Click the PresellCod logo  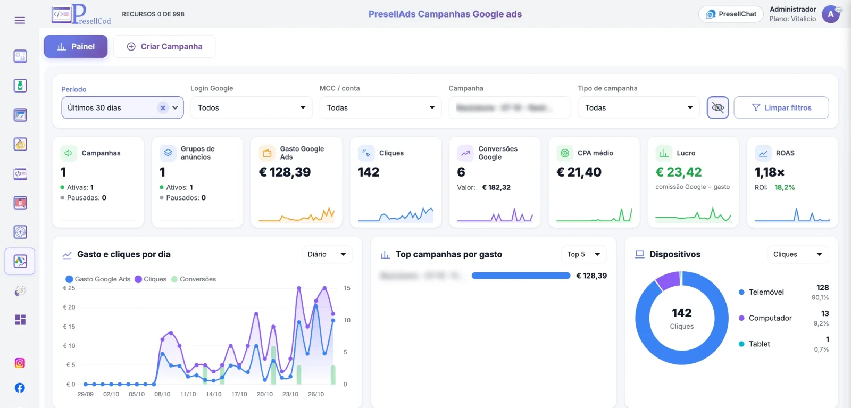point(81,14)
